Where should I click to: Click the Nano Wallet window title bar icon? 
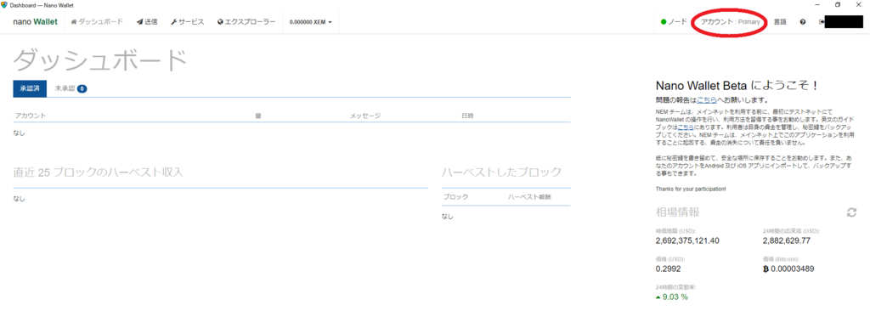pos(4,4)
